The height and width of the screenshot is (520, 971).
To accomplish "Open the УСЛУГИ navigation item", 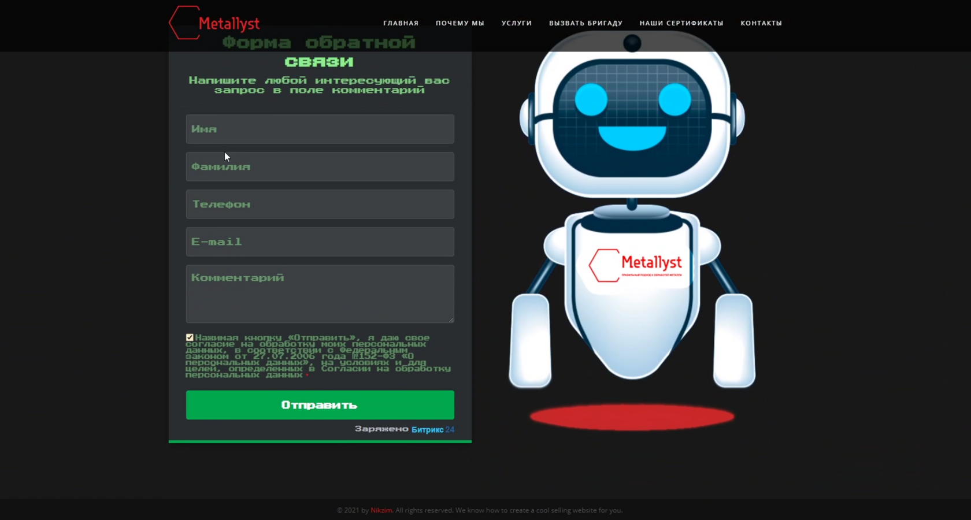I will pyautogui.click(x=517, y=23).
